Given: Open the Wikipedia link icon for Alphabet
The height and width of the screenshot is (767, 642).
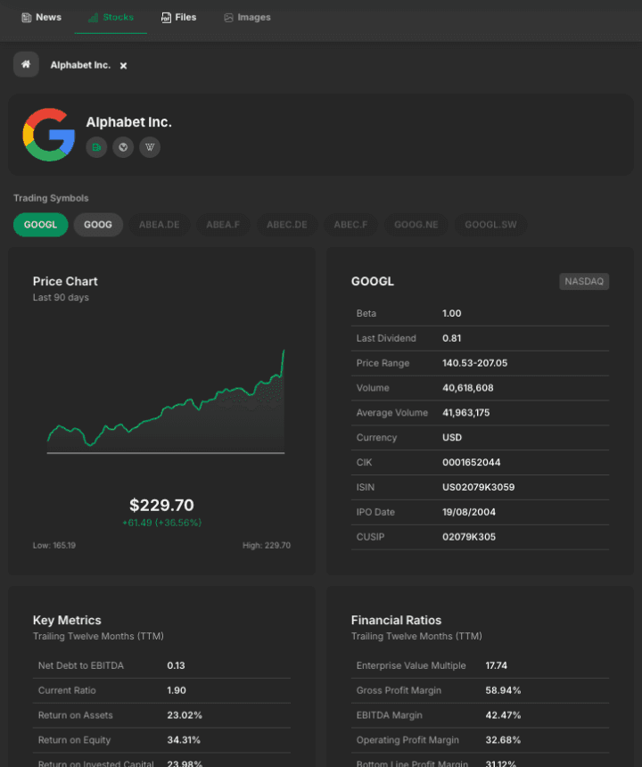Looking at the screenshot, I should (150, 147).
